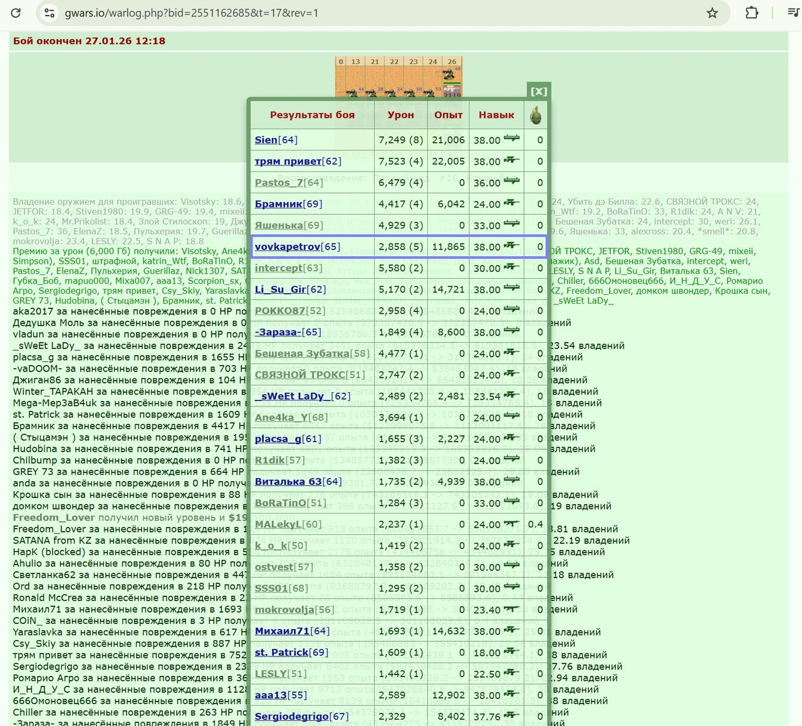Open Брамник player profile link
The image size is (802, 726).
pyautogui.click(x=278, y=204)
